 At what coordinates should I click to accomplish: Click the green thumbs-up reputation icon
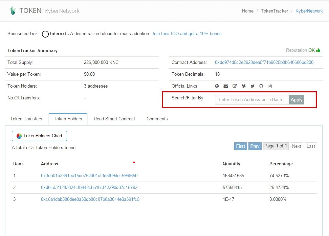(318, 50)
